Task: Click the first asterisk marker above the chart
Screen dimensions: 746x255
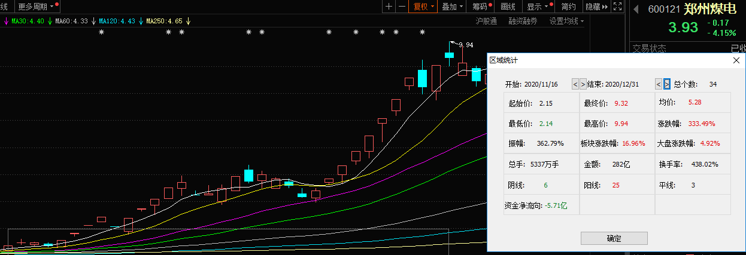Action: (x=101, y=33)
